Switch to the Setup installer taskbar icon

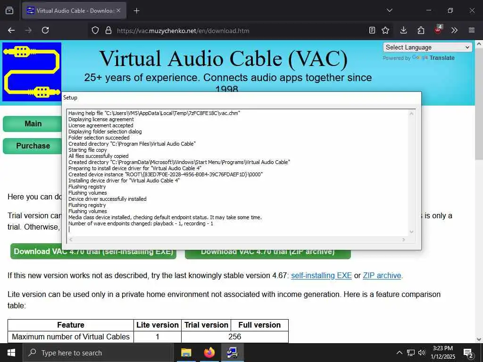tap(232, 353)
